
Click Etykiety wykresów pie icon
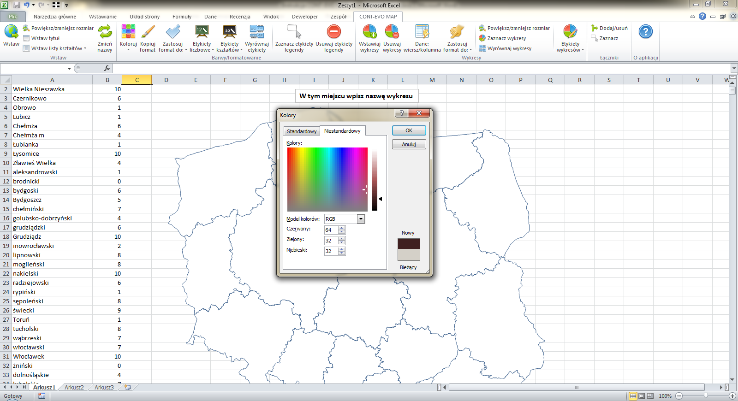tap(570, 32)
